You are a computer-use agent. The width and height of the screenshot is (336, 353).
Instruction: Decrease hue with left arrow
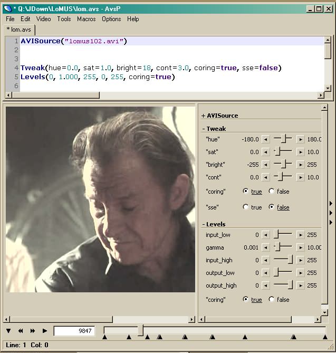[265, 139]
